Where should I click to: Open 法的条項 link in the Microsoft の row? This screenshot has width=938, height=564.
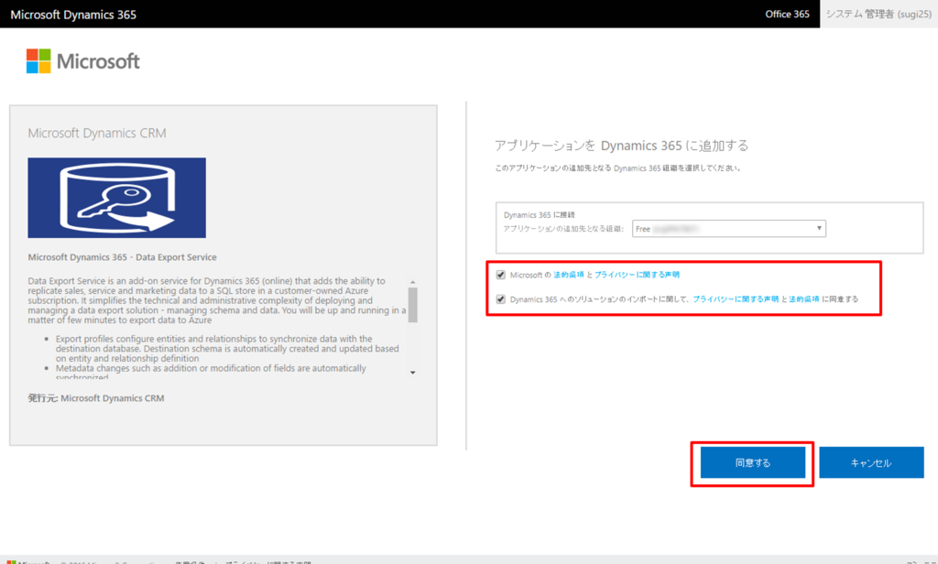point(568,275)
